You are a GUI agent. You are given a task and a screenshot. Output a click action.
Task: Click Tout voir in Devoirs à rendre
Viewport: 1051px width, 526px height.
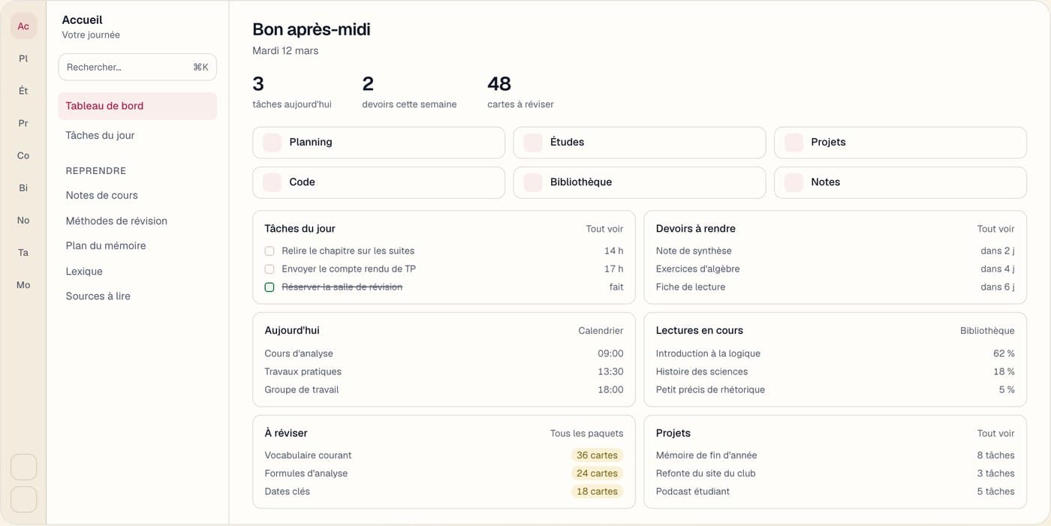(x=995, y=229)
